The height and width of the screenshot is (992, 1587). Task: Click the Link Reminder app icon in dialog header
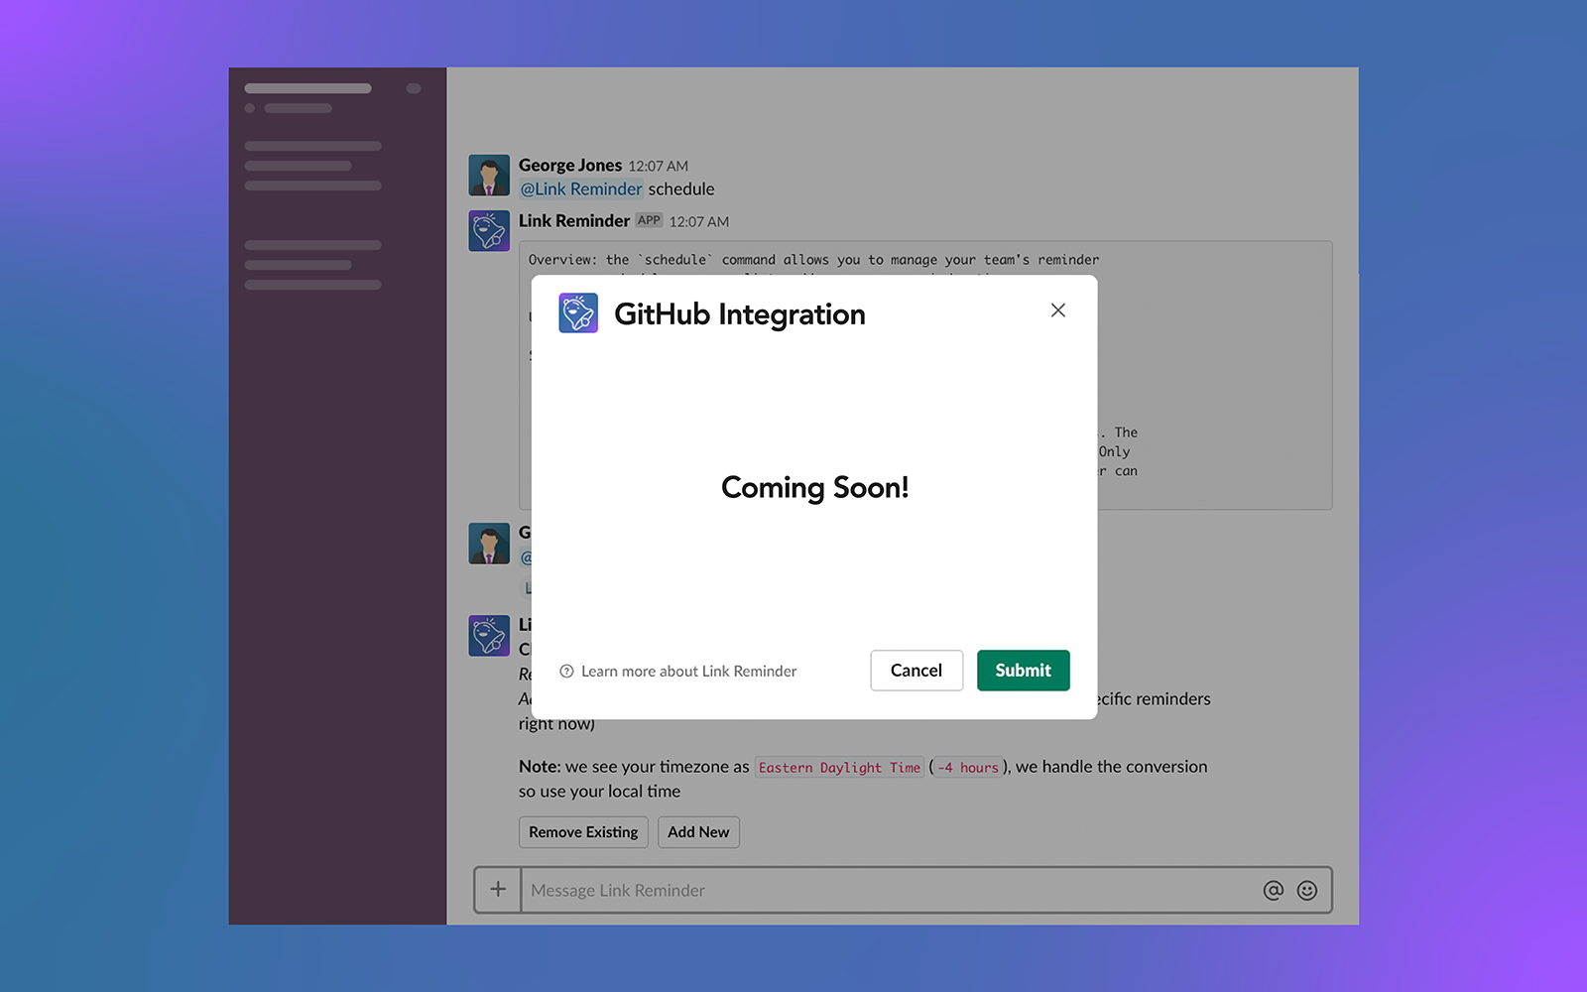tap(578, 312)
